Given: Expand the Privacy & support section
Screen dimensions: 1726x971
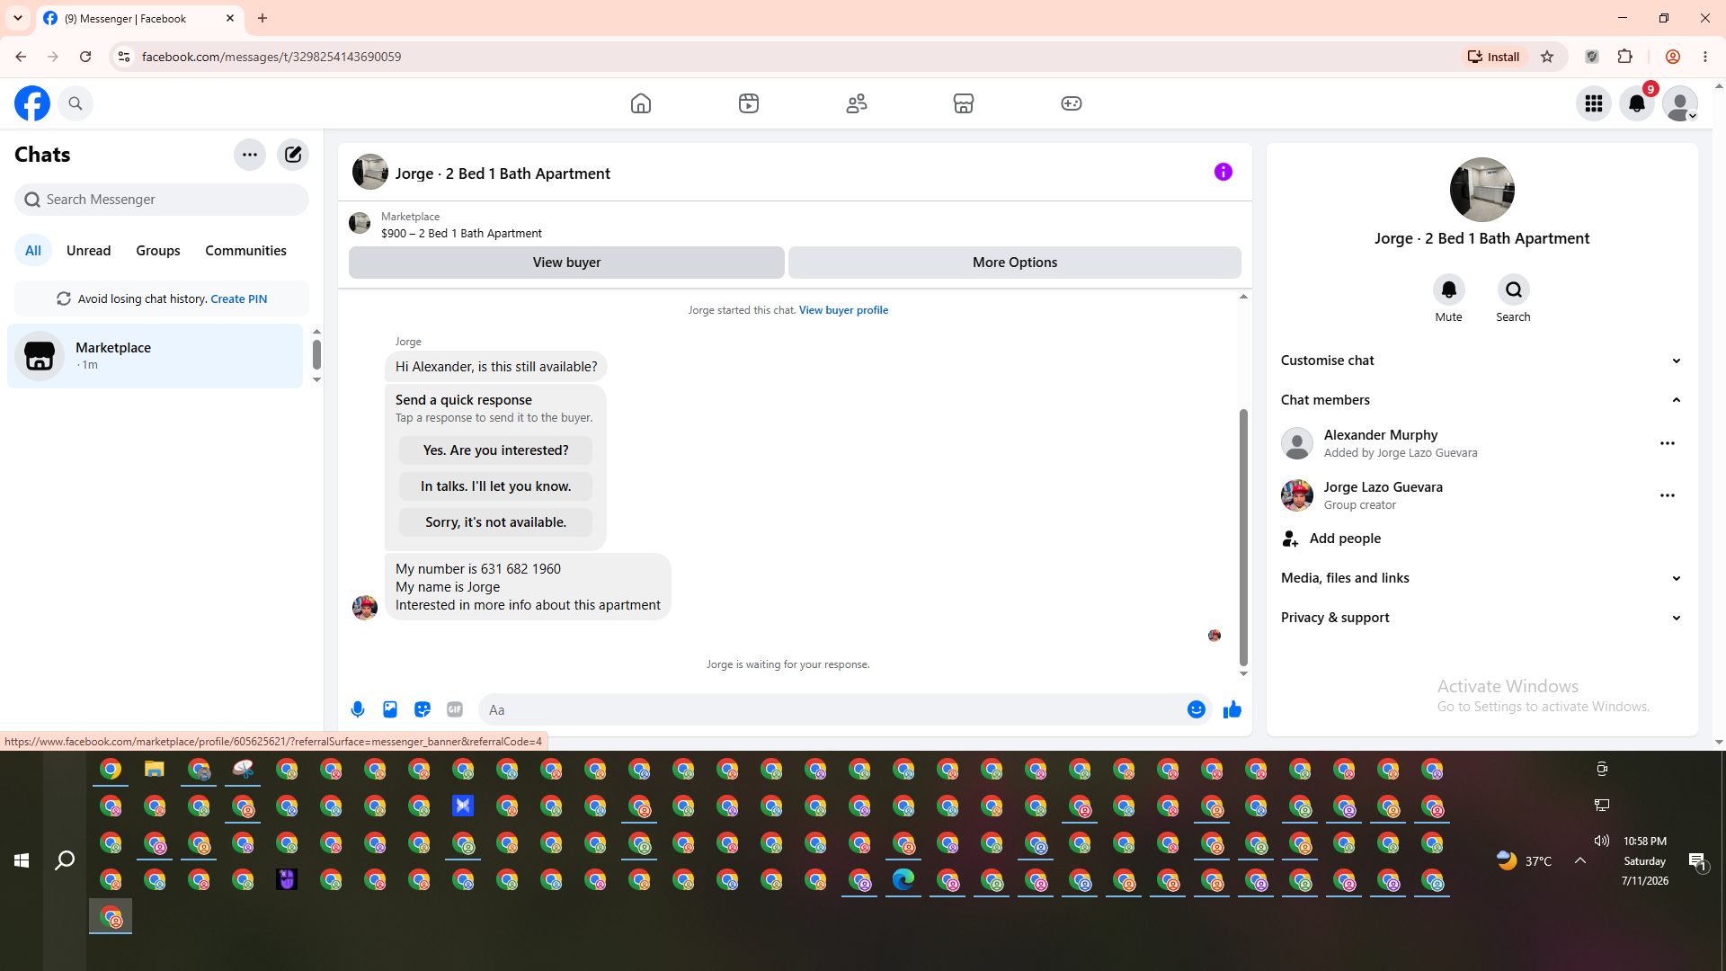Looking at the screenshot, I should point(1481,618).
